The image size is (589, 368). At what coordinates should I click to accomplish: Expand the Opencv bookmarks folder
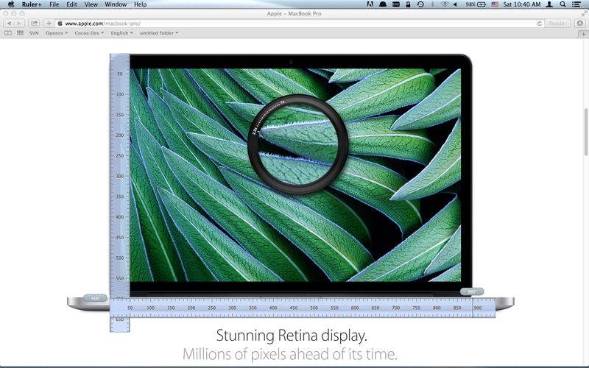[x=57, y=33]
